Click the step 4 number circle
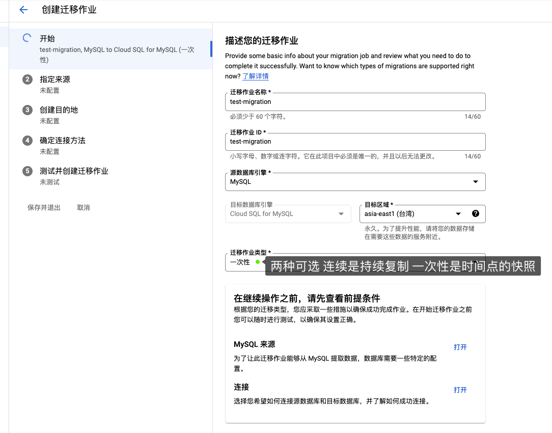 (27, 141)
